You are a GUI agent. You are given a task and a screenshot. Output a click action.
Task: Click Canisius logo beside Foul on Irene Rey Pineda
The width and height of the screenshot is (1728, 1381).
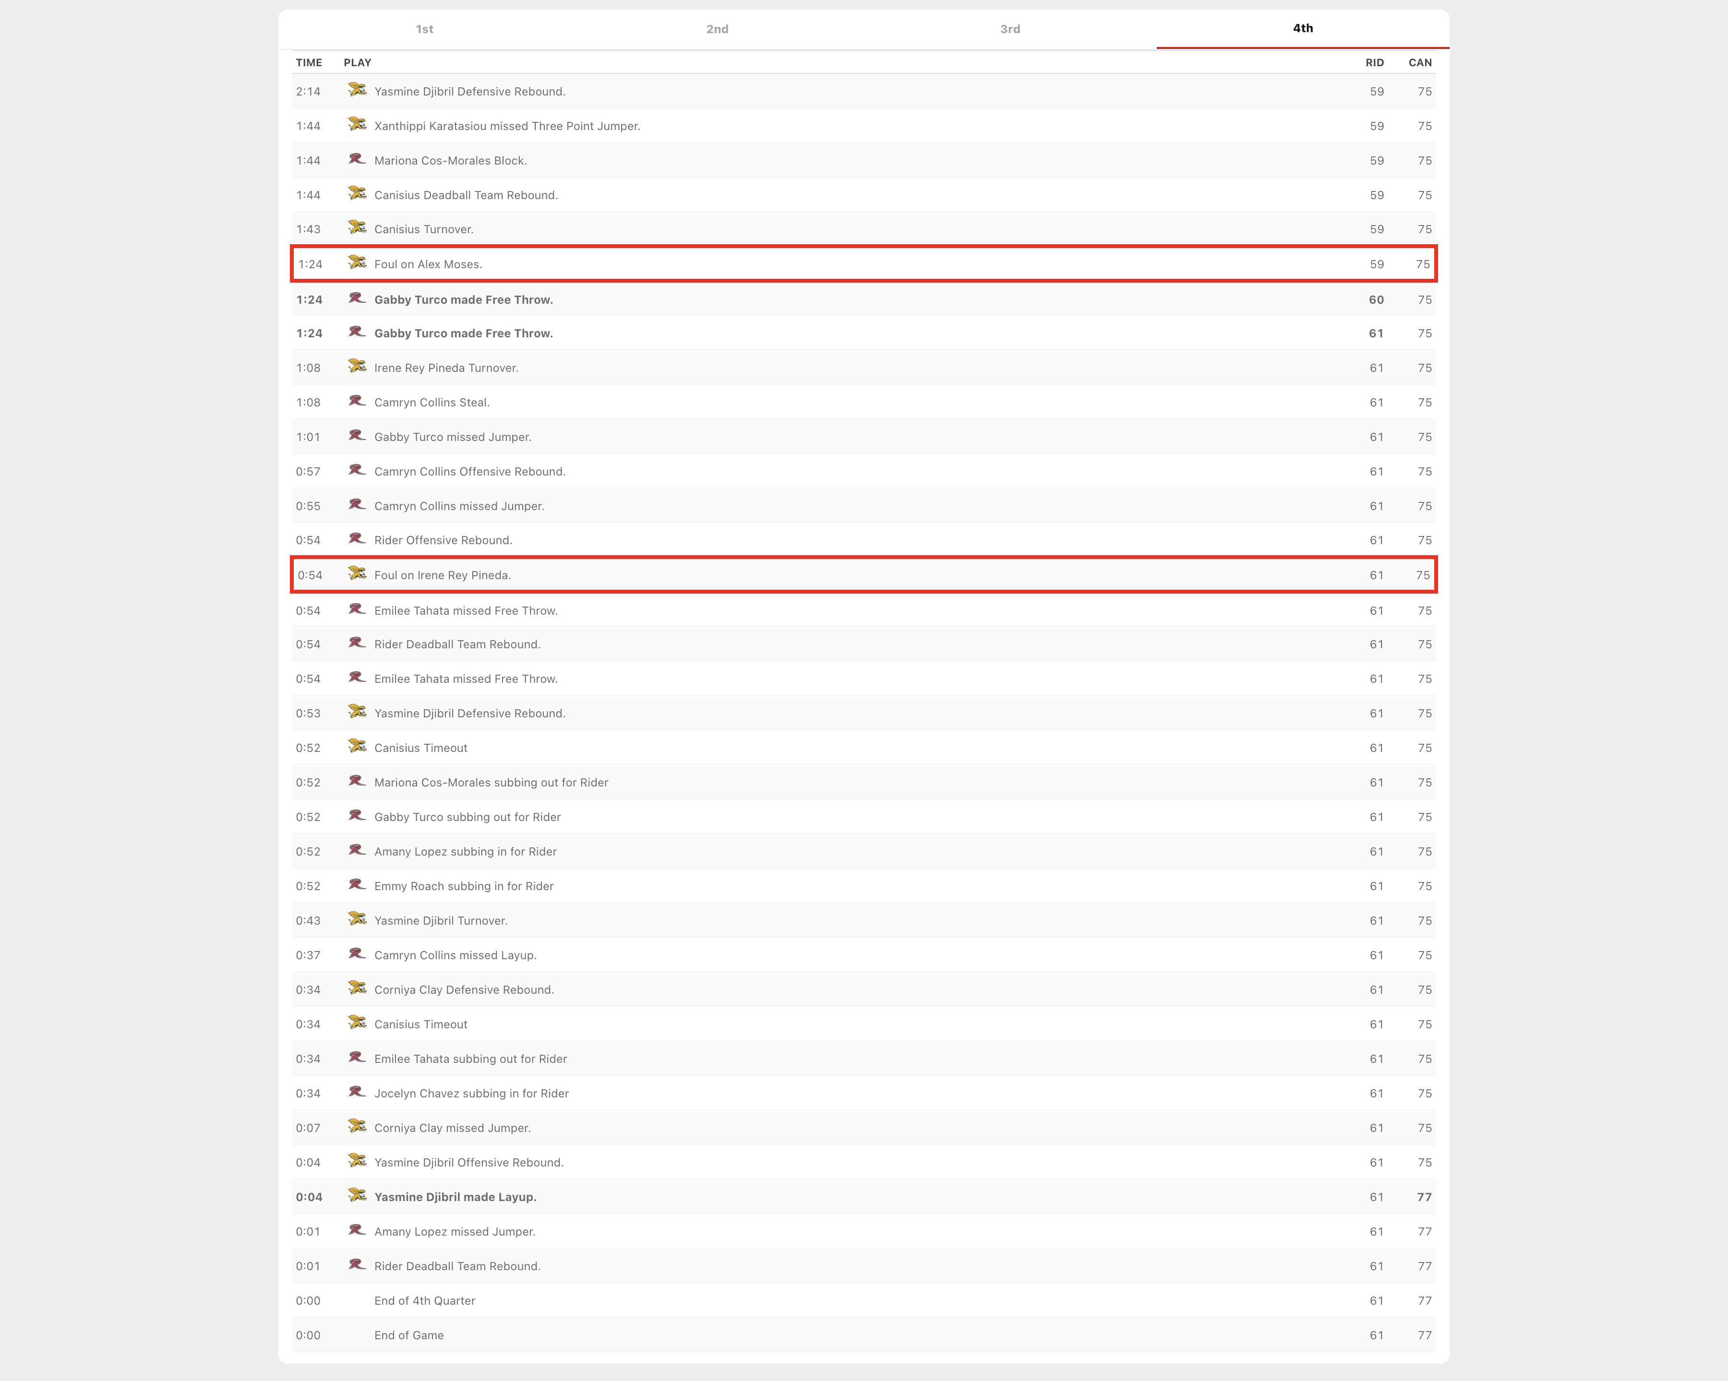coord(357,573)
